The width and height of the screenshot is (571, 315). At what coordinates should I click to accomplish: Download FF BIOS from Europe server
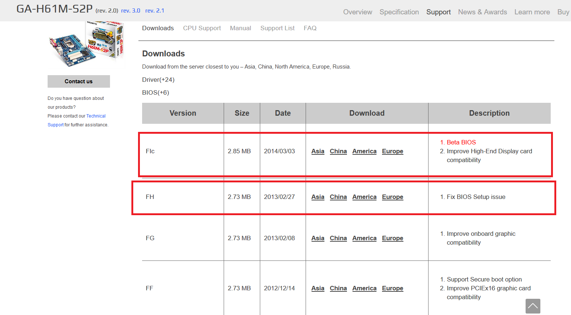coord(392,288)
